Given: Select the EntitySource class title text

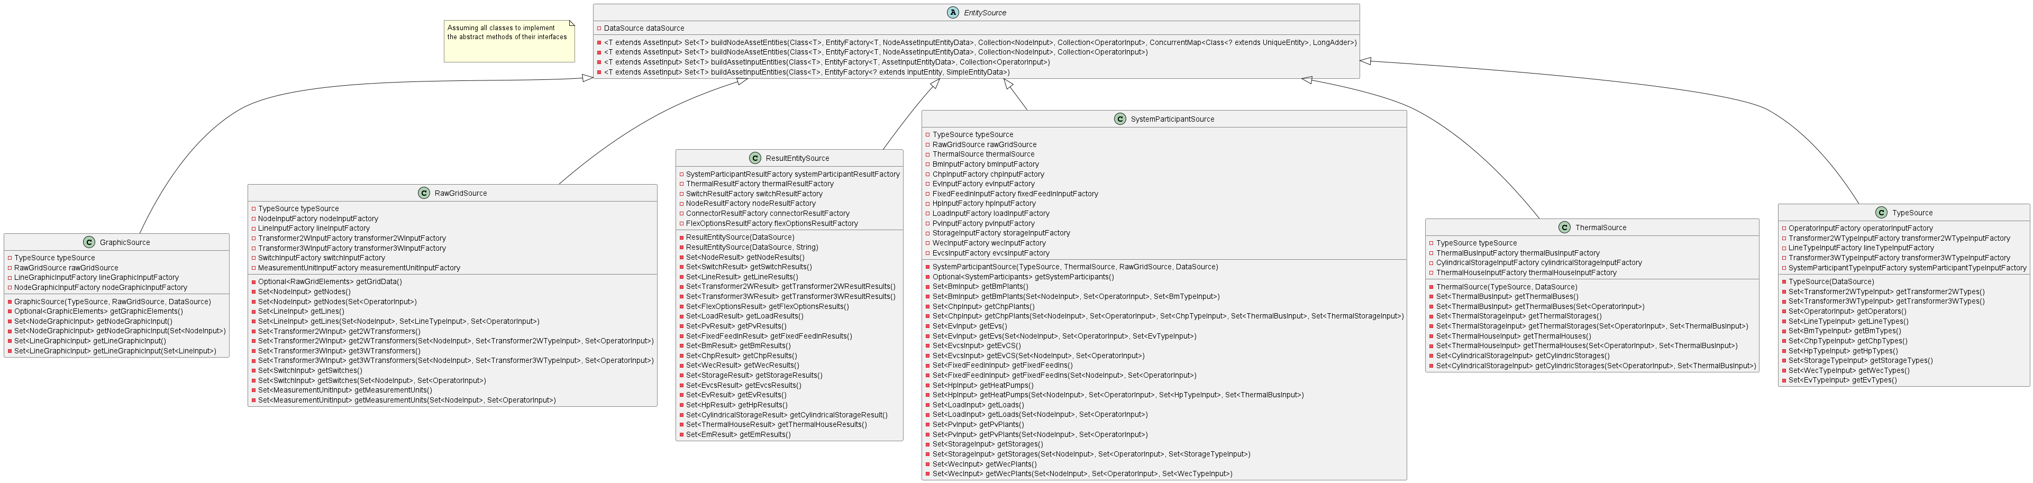Looking at the screenshot, I should 985,13.
